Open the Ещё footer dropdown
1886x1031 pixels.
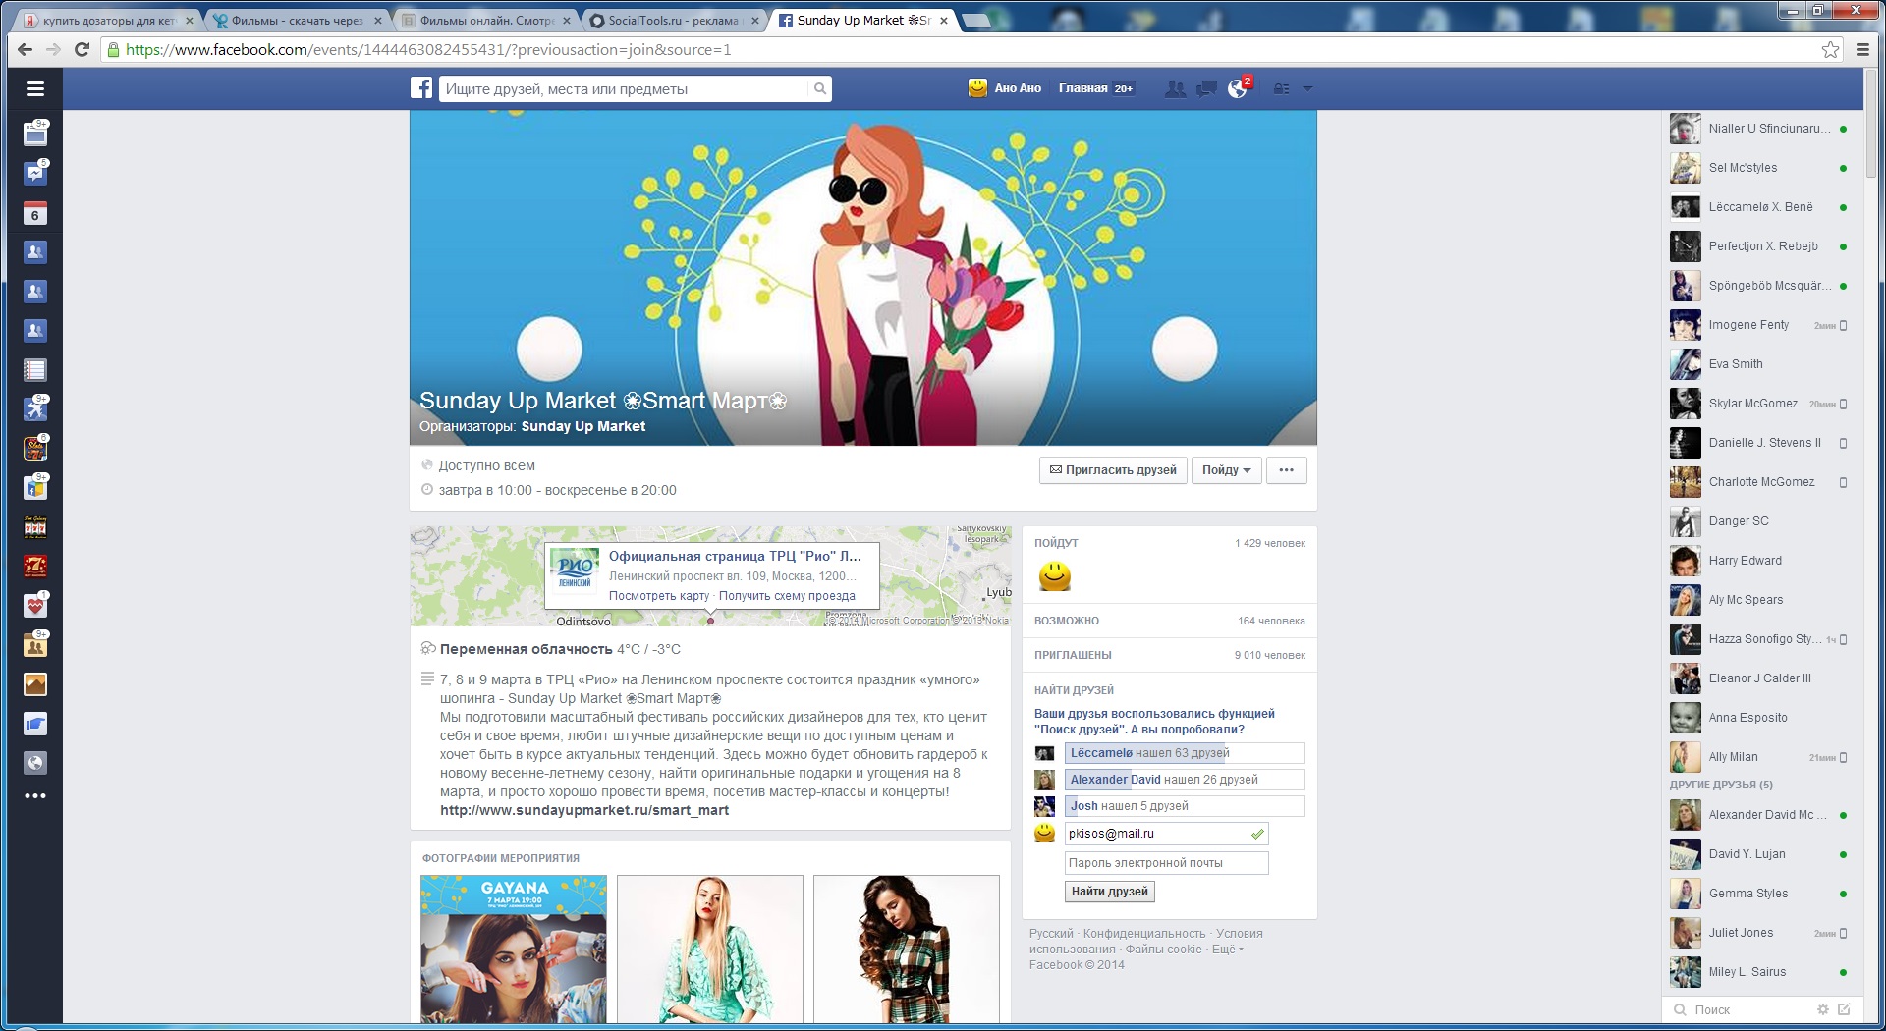pyautogui.click(x=1228, y=950)
